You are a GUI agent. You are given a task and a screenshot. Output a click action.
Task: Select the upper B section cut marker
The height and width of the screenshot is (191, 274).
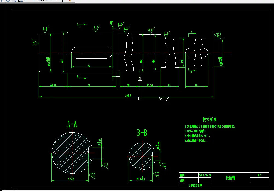192,34
